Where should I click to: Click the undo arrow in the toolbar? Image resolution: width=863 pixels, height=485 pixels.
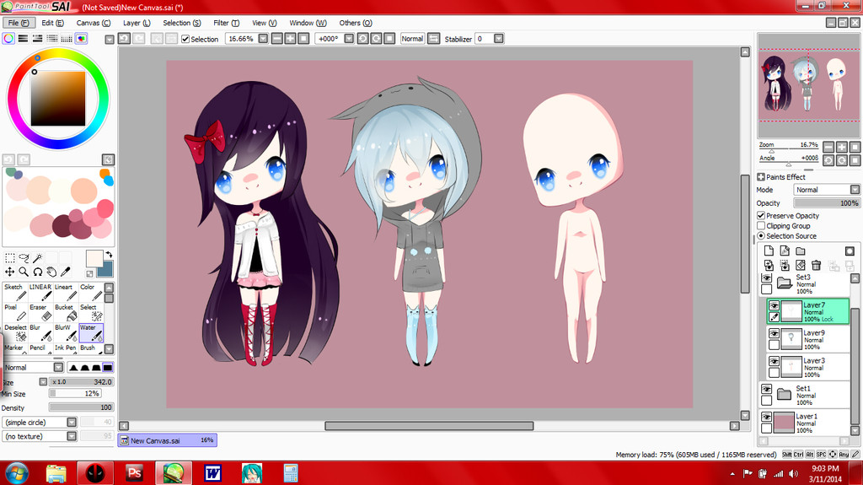tap(125, 39)
